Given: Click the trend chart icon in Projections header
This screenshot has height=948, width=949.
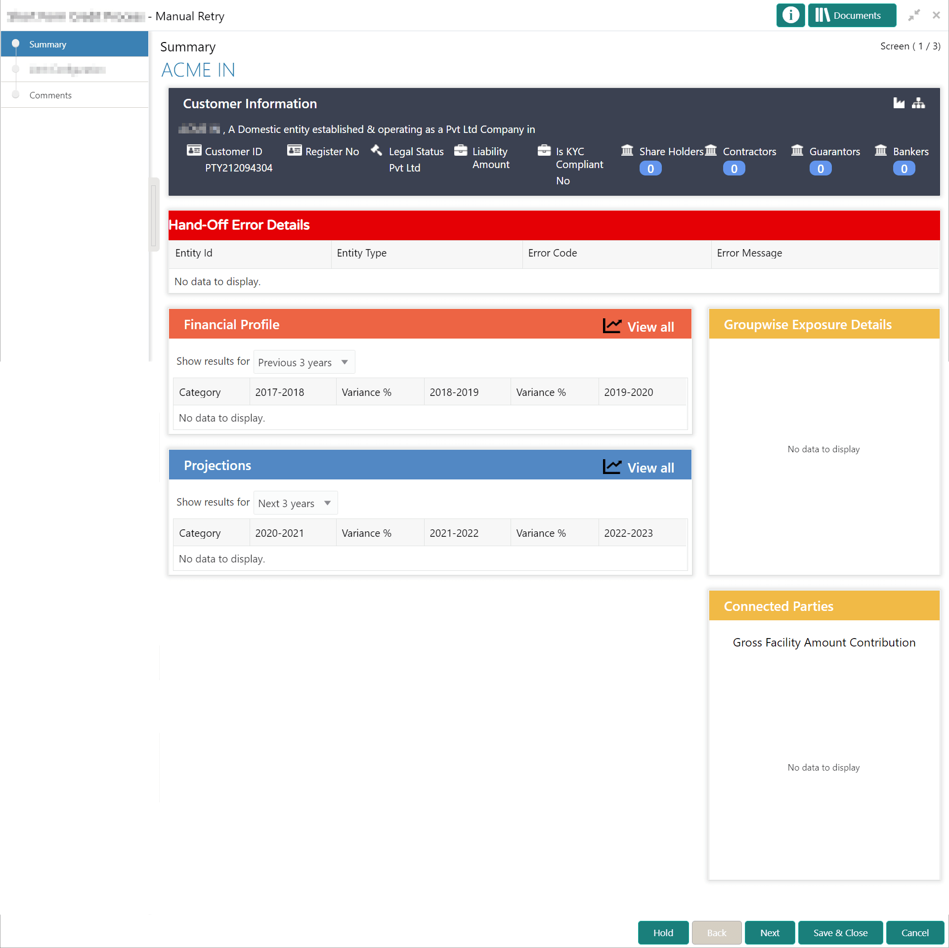Looking at the screenshot, I should tap(611, 466).
